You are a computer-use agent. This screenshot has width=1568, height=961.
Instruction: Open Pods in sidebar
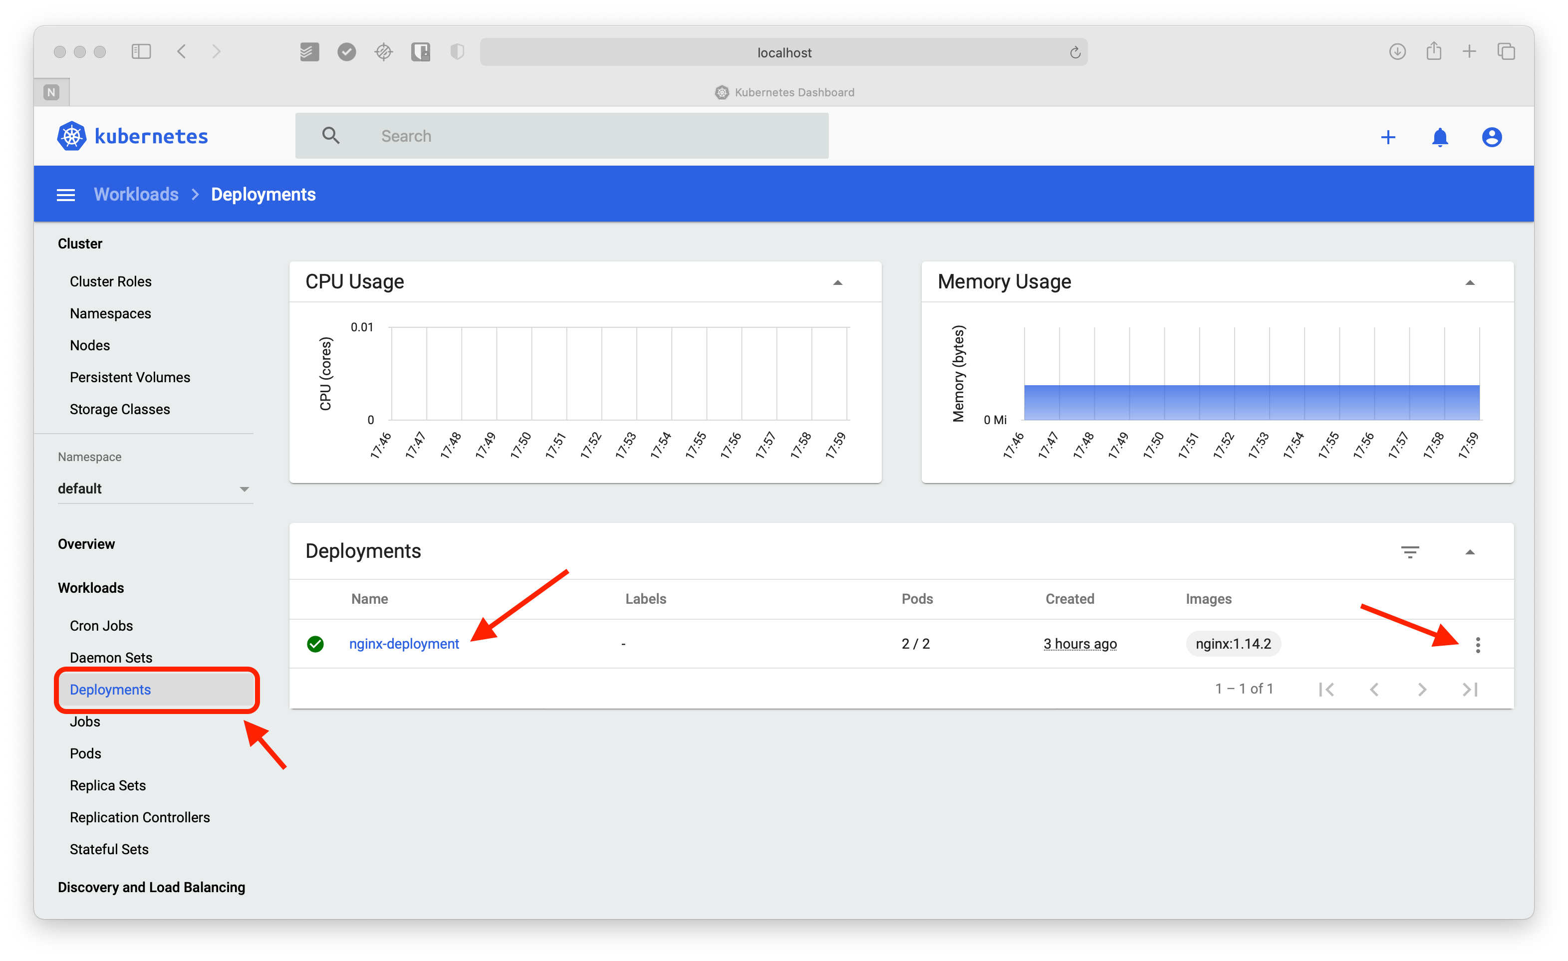click(x=85, y=753)
